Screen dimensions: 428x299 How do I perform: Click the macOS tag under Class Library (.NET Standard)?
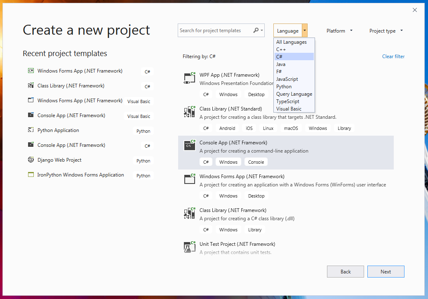point(291,128)
